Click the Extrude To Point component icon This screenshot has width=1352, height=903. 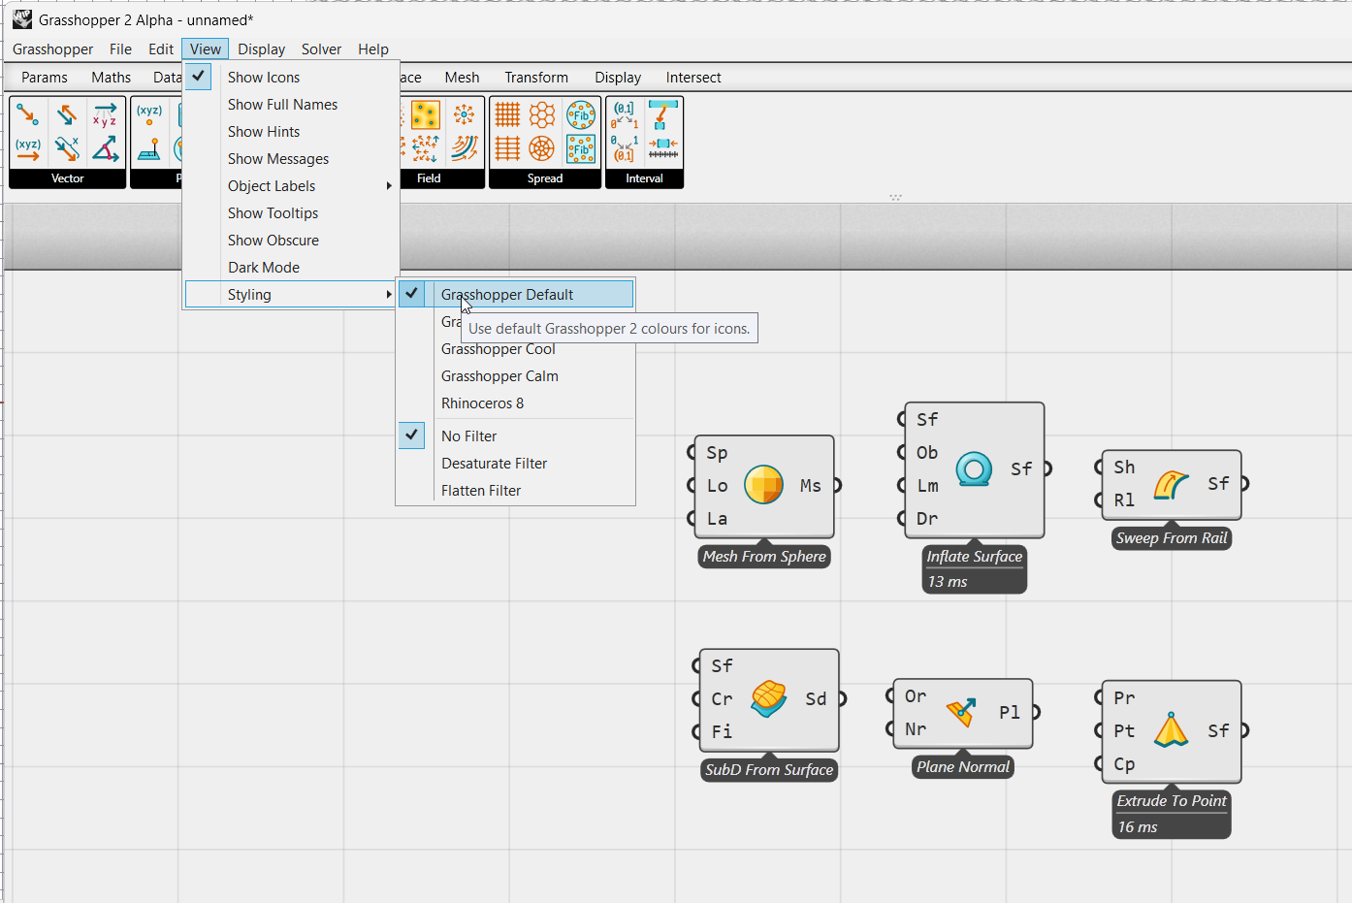click(1171, 730)
